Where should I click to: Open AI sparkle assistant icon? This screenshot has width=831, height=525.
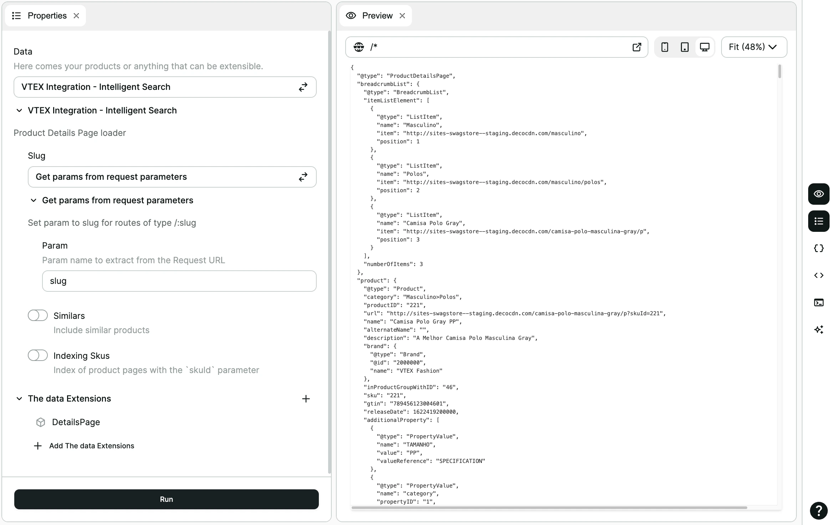tap(819, 330)
